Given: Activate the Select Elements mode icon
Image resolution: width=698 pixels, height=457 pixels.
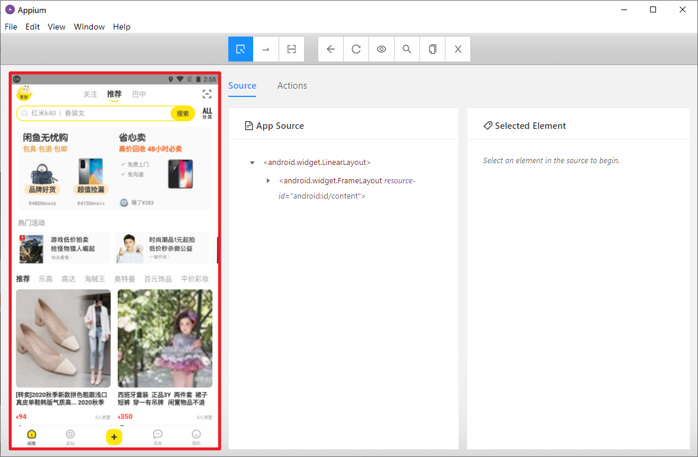Looking at the screenshot, I should coord(241,49).
